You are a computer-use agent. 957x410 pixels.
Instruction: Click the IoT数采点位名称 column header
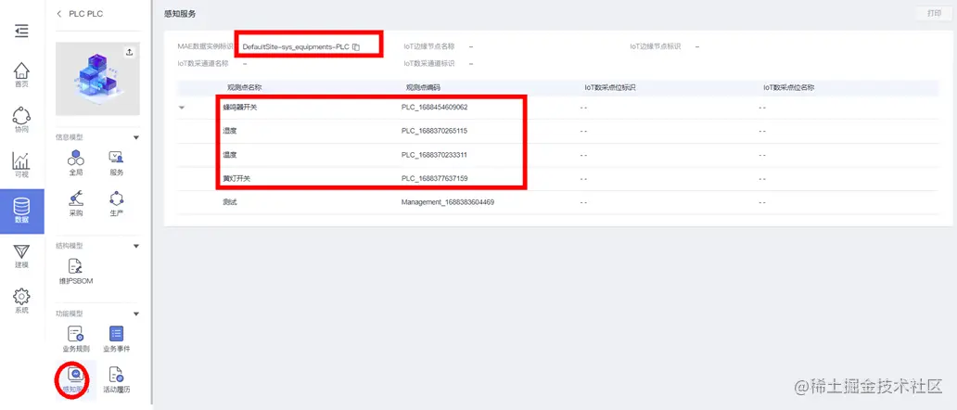click(788, 88)
